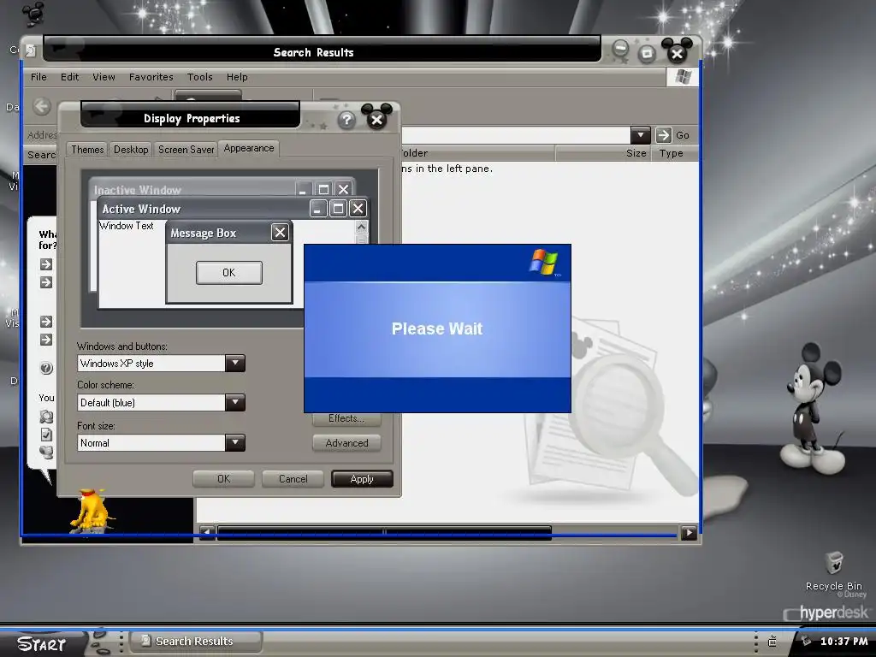Click the Windows logo in Please Wait dialog
Image resolution: width=876 pixels, height=657 pixels.
[x=543, y=262]
